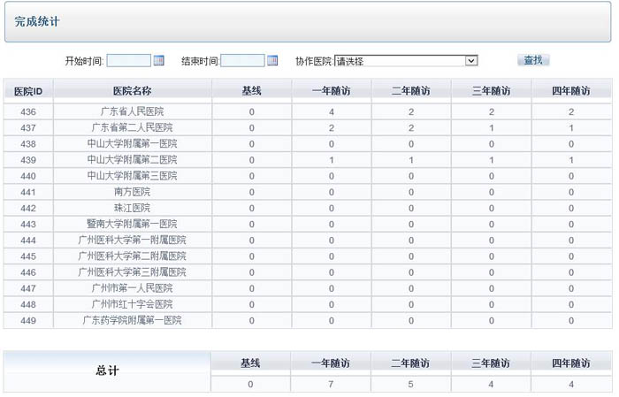
Task: Select the 中山大学附属第三医院 row name
Action: click(133, 176)
